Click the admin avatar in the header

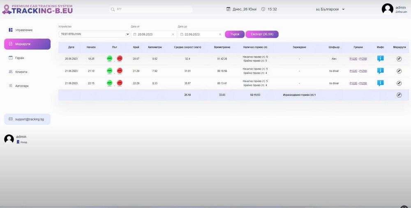click(387, 9)
